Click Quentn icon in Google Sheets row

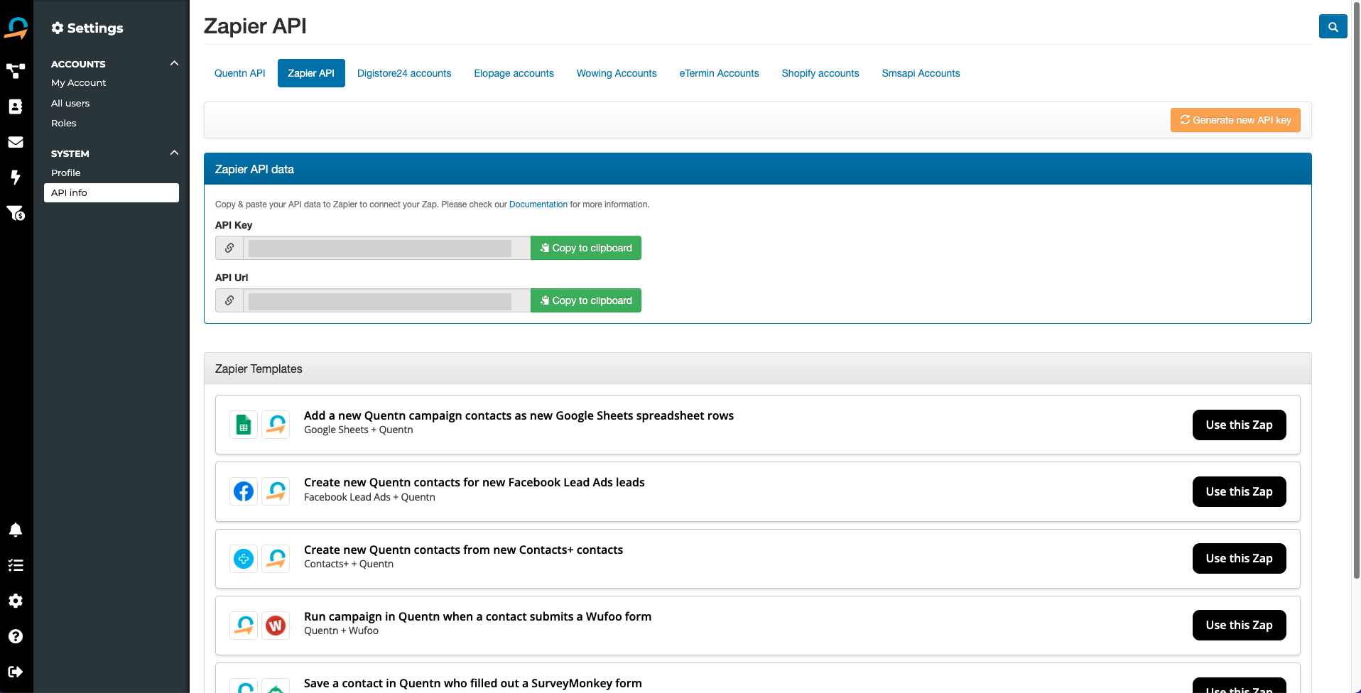276,425
